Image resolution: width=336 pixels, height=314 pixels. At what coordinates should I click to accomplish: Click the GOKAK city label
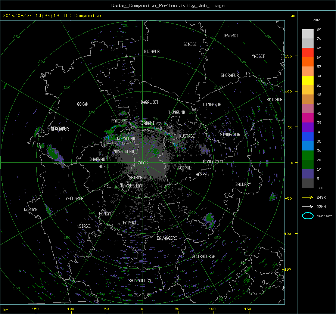coord(83,104)
